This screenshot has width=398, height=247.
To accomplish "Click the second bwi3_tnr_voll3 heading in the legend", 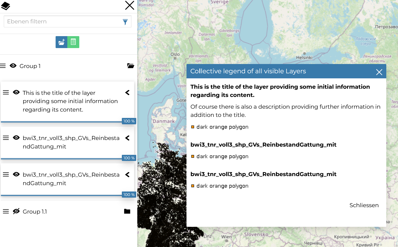I will click(263, 174).
